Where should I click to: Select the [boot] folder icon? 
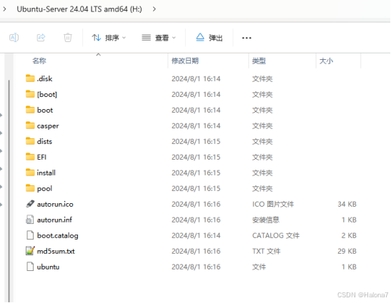tap(30, 94)
